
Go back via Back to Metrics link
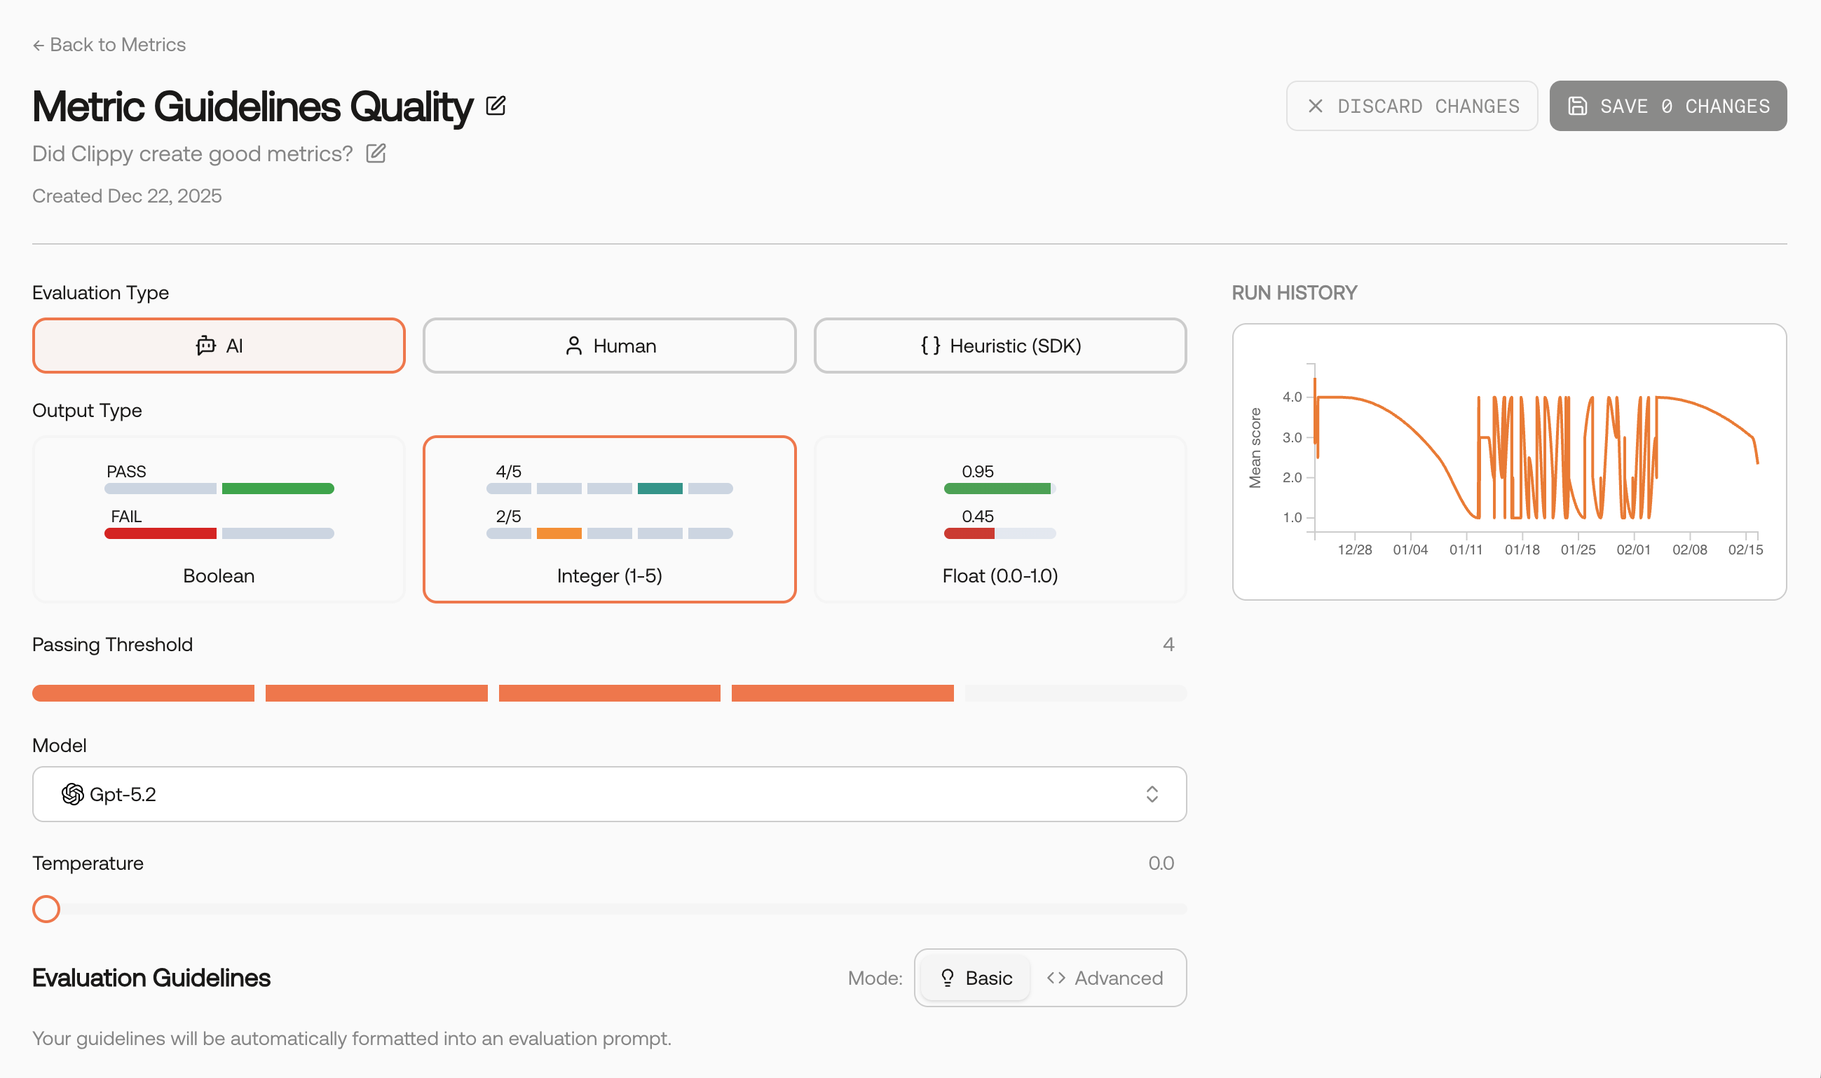click(109, 45)
